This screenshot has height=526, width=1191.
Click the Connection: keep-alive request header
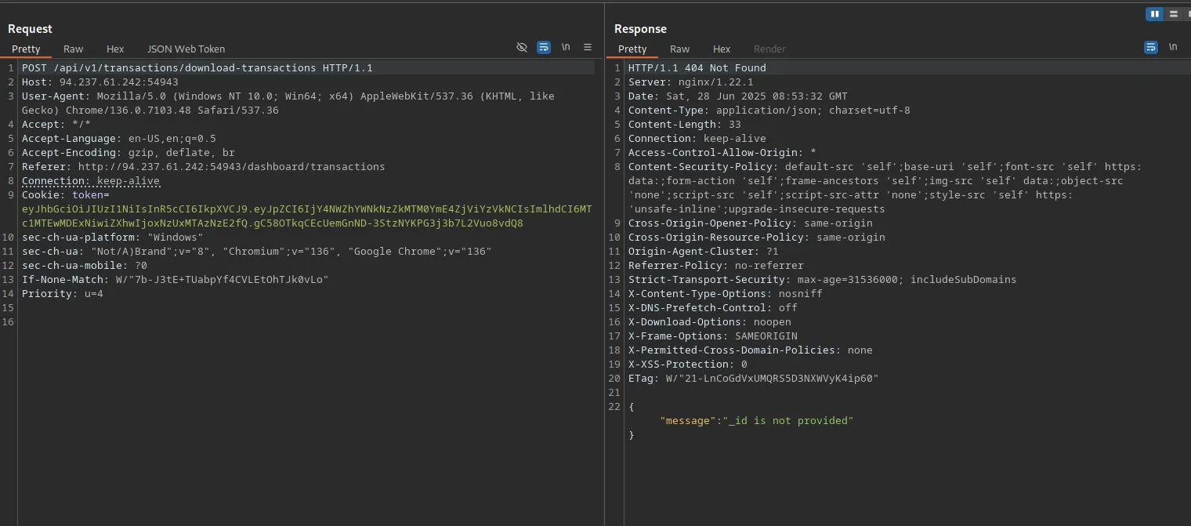[91, 181]
